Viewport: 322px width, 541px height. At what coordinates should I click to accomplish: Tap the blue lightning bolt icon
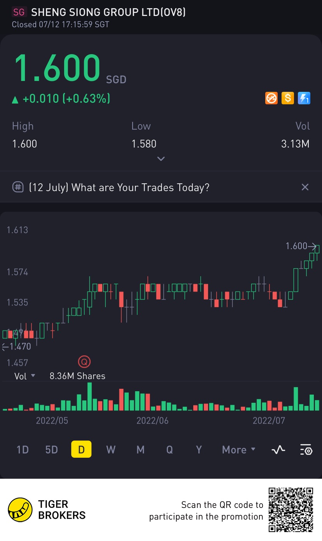(x=304, y=98)
